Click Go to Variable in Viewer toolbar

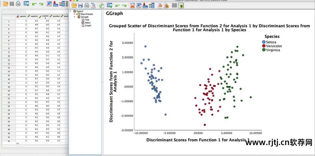[145, 5]
